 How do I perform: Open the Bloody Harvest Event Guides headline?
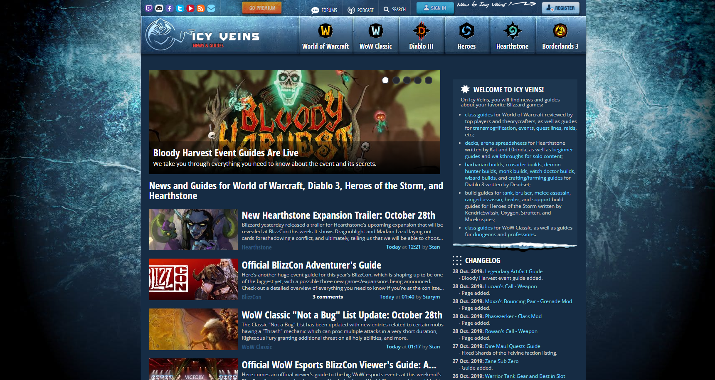click(x=226, y=153)
